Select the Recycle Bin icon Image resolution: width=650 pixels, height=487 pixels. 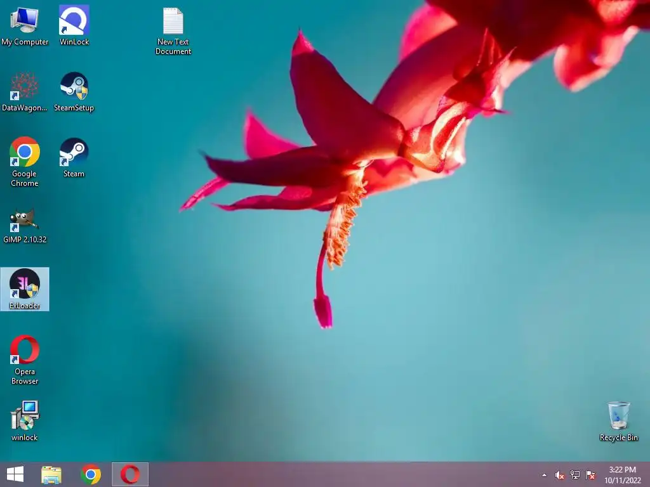point(618,421)
